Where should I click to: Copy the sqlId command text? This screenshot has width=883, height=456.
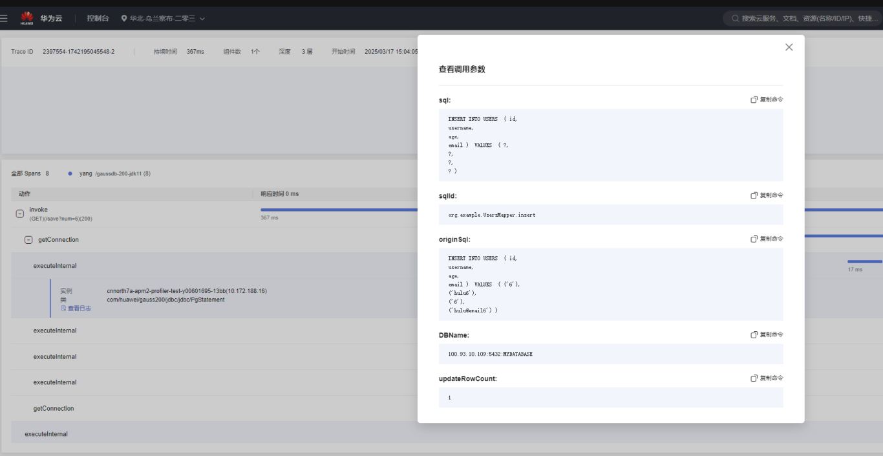(767, 195)
